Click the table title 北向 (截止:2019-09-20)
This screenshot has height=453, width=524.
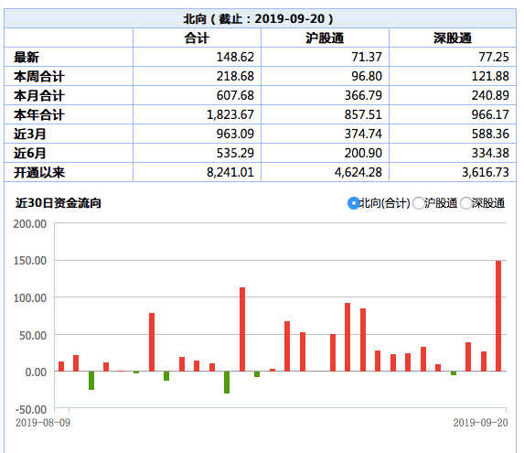click(258, 18)
